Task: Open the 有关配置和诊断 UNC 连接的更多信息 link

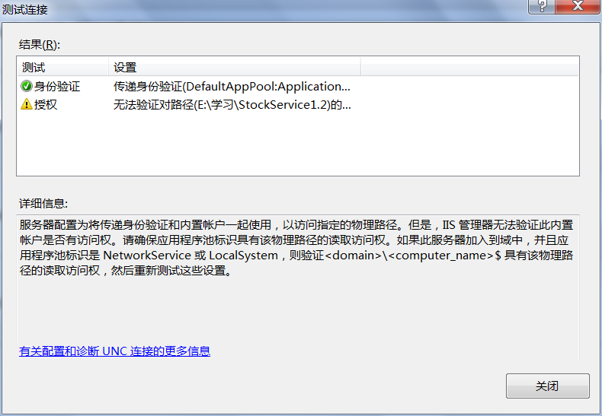Action: 114,351
